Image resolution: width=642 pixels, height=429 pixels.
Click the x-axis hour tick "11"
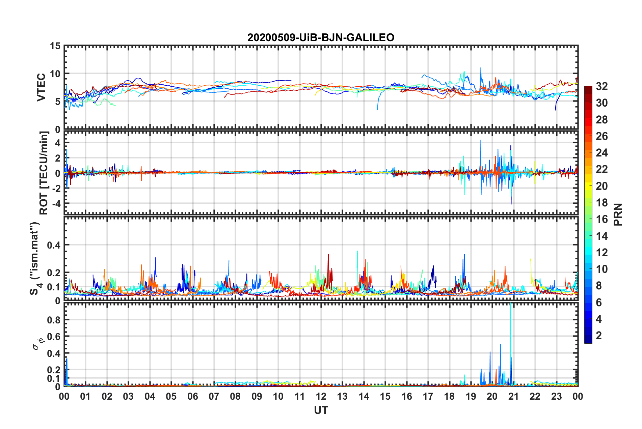(300, 396)
